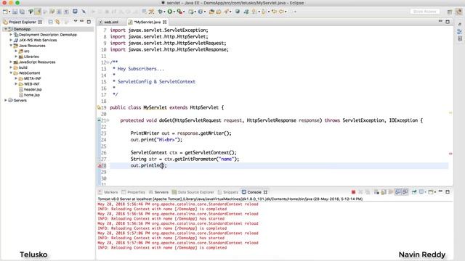Expand Deployment Descriptor: DemoApp node
The height and width of the screenshot is (261, 465).
(11, 35)
